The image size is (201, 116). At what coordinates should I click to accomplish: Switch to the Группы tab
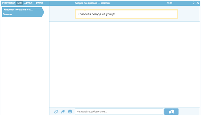pos(39,3)
